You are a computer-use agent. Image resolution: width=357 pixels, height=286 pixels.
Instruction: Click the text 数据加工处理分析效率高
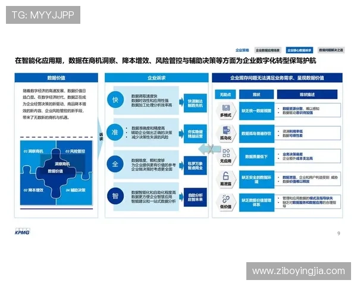click(152, 105)
